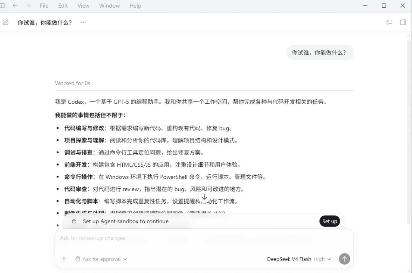The image size is (412, 273).
Task: Go back with the left arrow
Action: [x=15, y=6]
